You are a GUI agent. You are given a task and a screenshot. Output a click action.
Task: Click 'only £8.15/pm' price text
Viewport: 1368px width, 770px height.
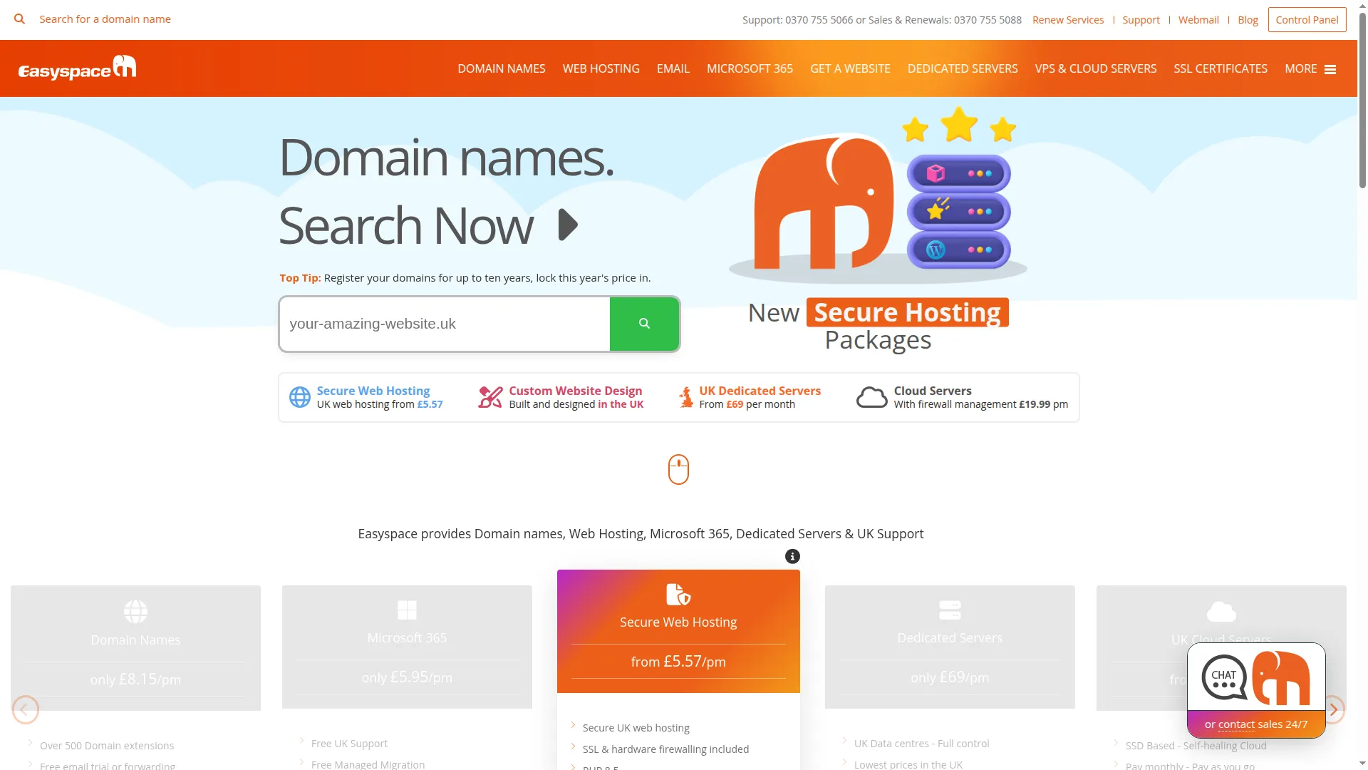(x=135, y=679)
